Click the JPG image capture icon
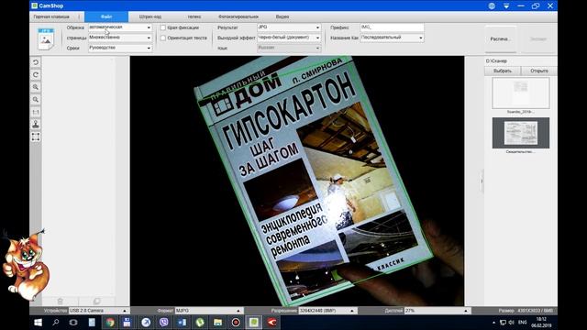 tap(46, 38)
